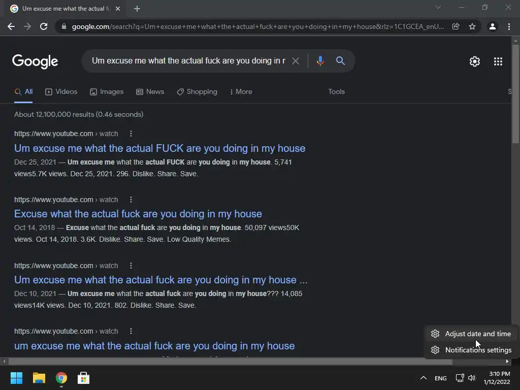This screenshot has width=520, height=390.
Task: Start voice search with the microphone
Action: (320, 61)
